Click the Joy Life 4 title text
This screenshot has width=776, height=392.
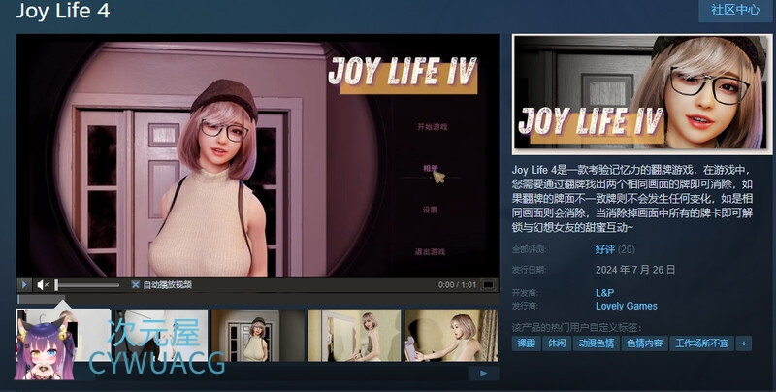point(63,11)
